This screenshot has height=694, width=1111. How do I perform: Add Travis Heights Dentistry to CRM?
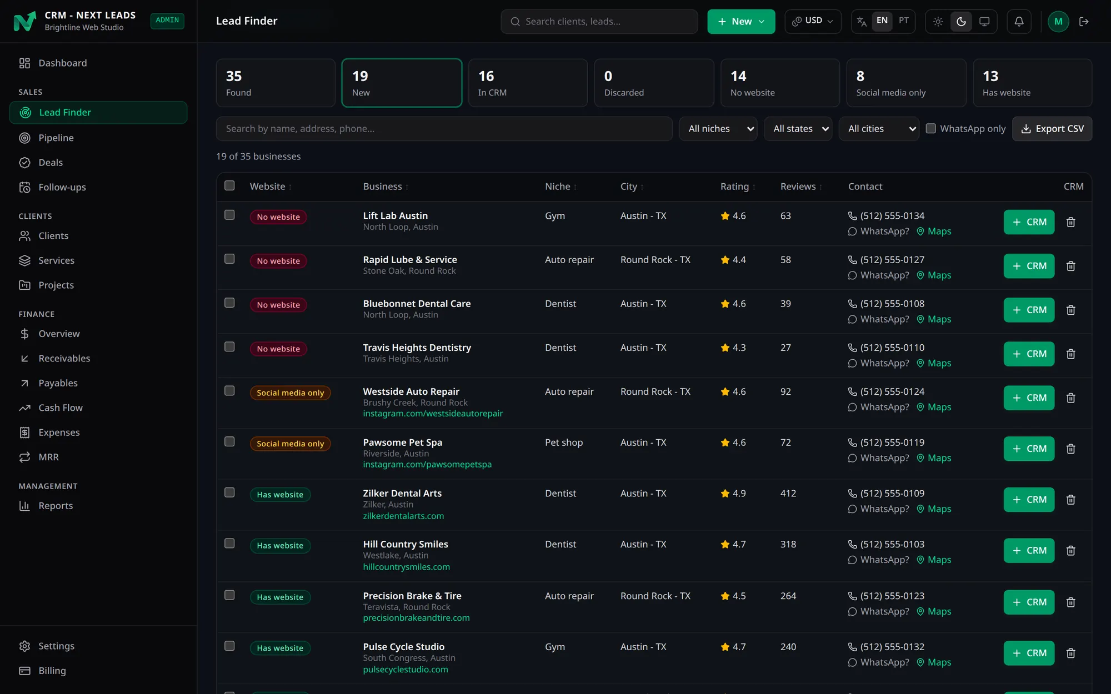pos(1029,354)
